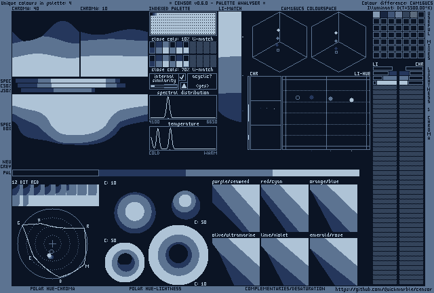Click the glowing palette point in polar wheel
Viewport: 434px width, 293px height.
tap(50, 256)
